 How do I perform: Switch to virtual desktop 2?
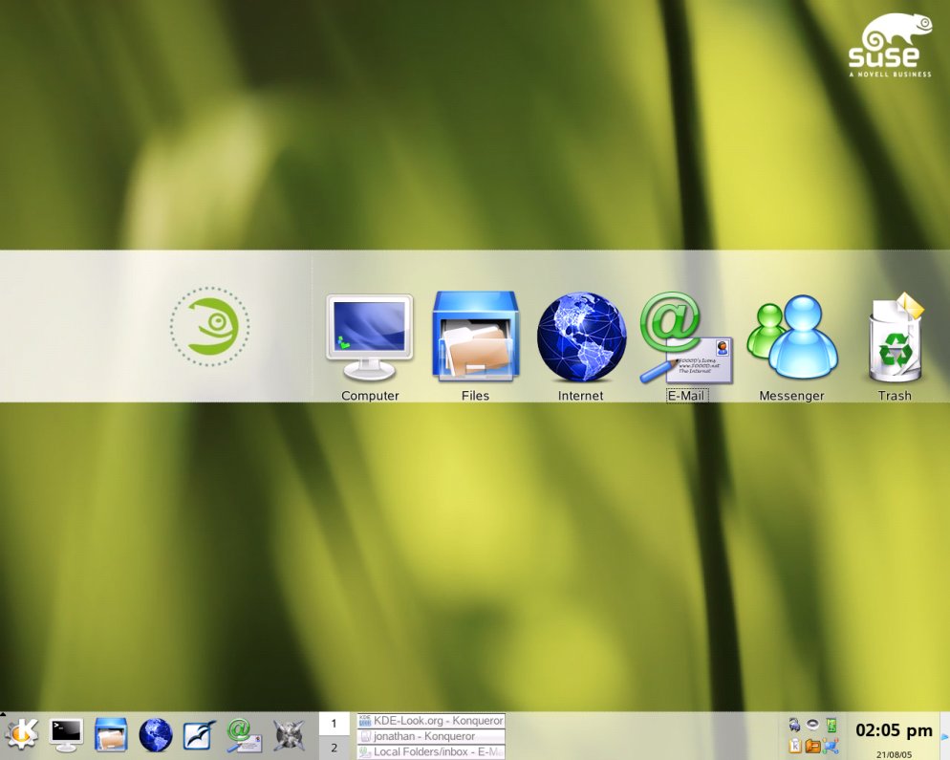334,748
